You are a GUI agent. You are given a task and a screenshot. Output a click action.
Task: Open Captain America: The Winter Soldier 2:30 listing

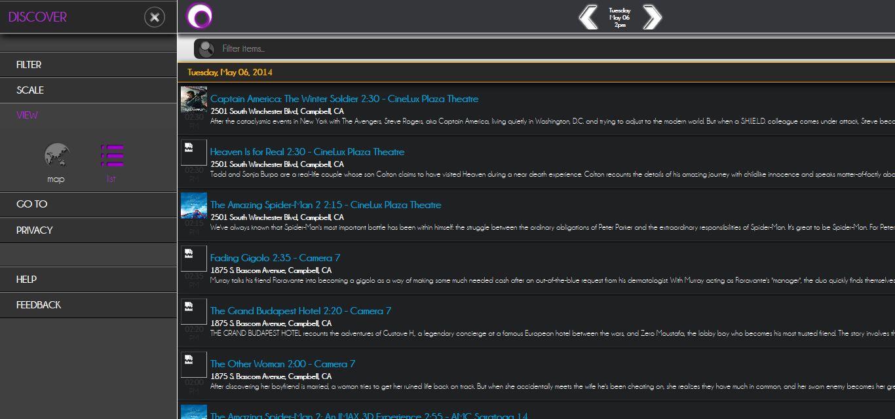click(344, 99)
